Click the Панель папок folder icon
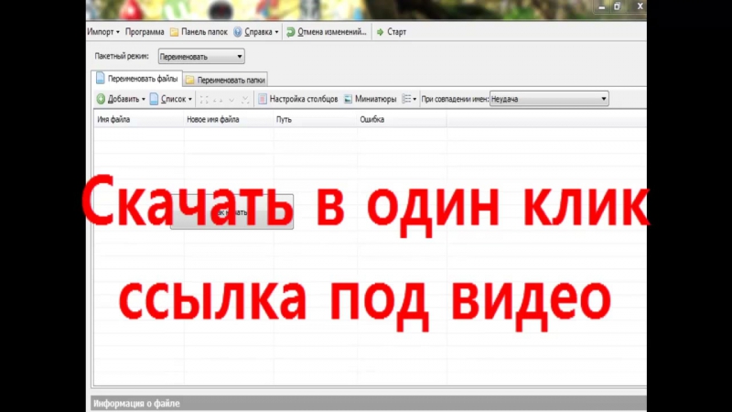Viewport: 732px width, 412px height. coord(175,32)
